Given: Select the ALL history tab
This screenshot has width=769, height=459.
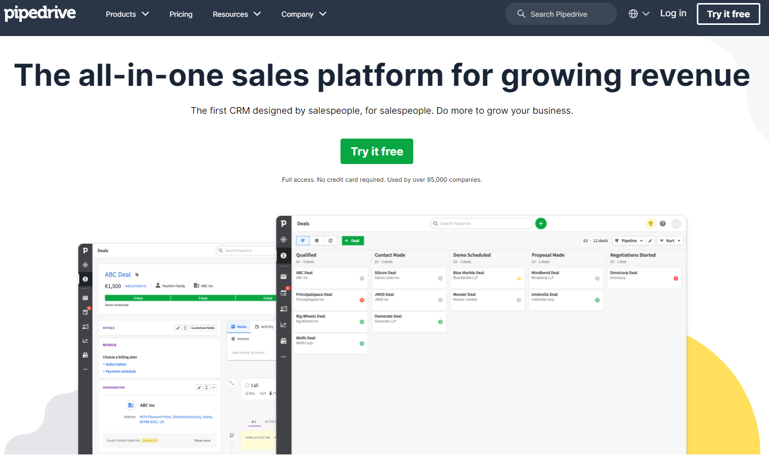Looking at the screenshot, I should [254, 421].
